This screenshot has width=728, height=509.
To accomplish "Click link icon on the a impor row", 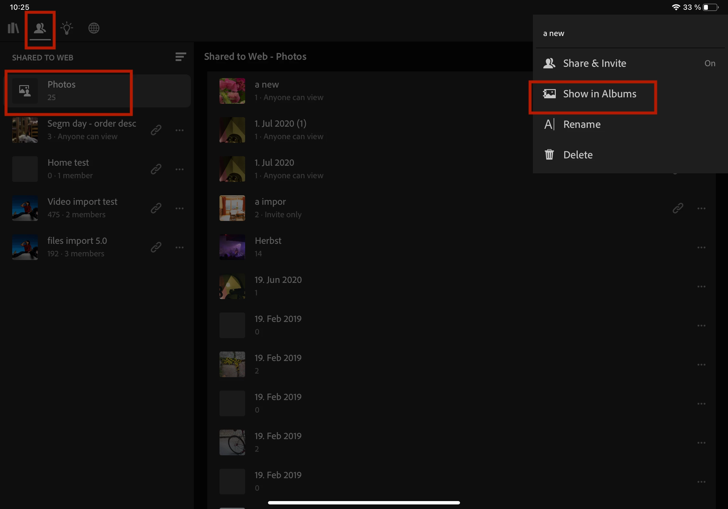I will (678, 208).
